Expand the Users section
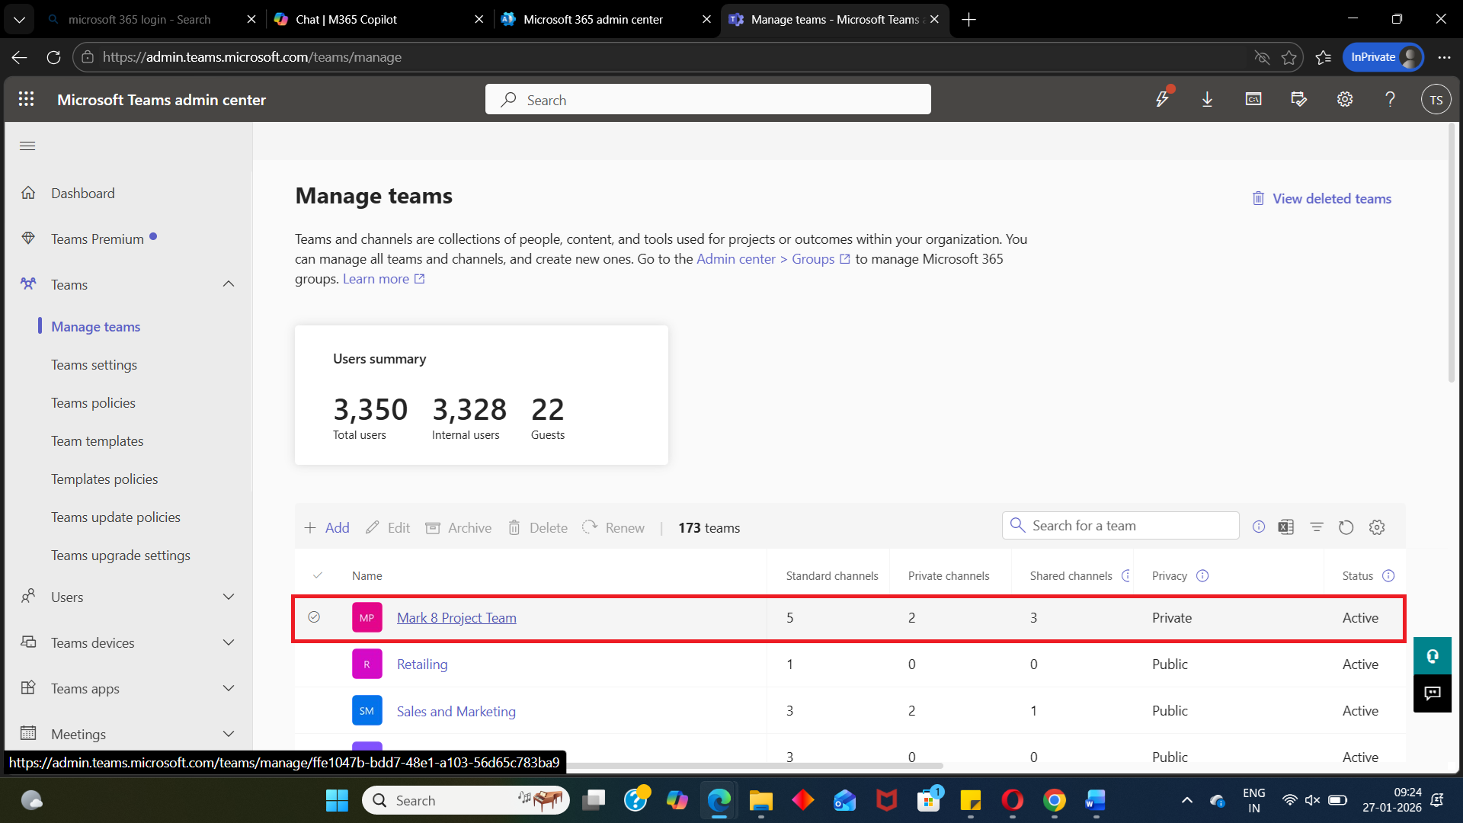 (x=229, y=597)
